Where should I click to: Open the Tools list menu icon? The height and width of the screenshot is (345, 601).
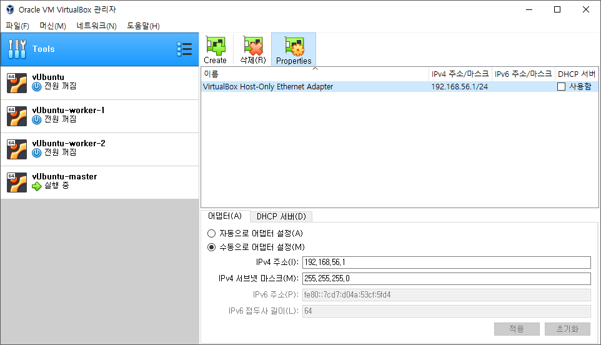coord(184,49)
